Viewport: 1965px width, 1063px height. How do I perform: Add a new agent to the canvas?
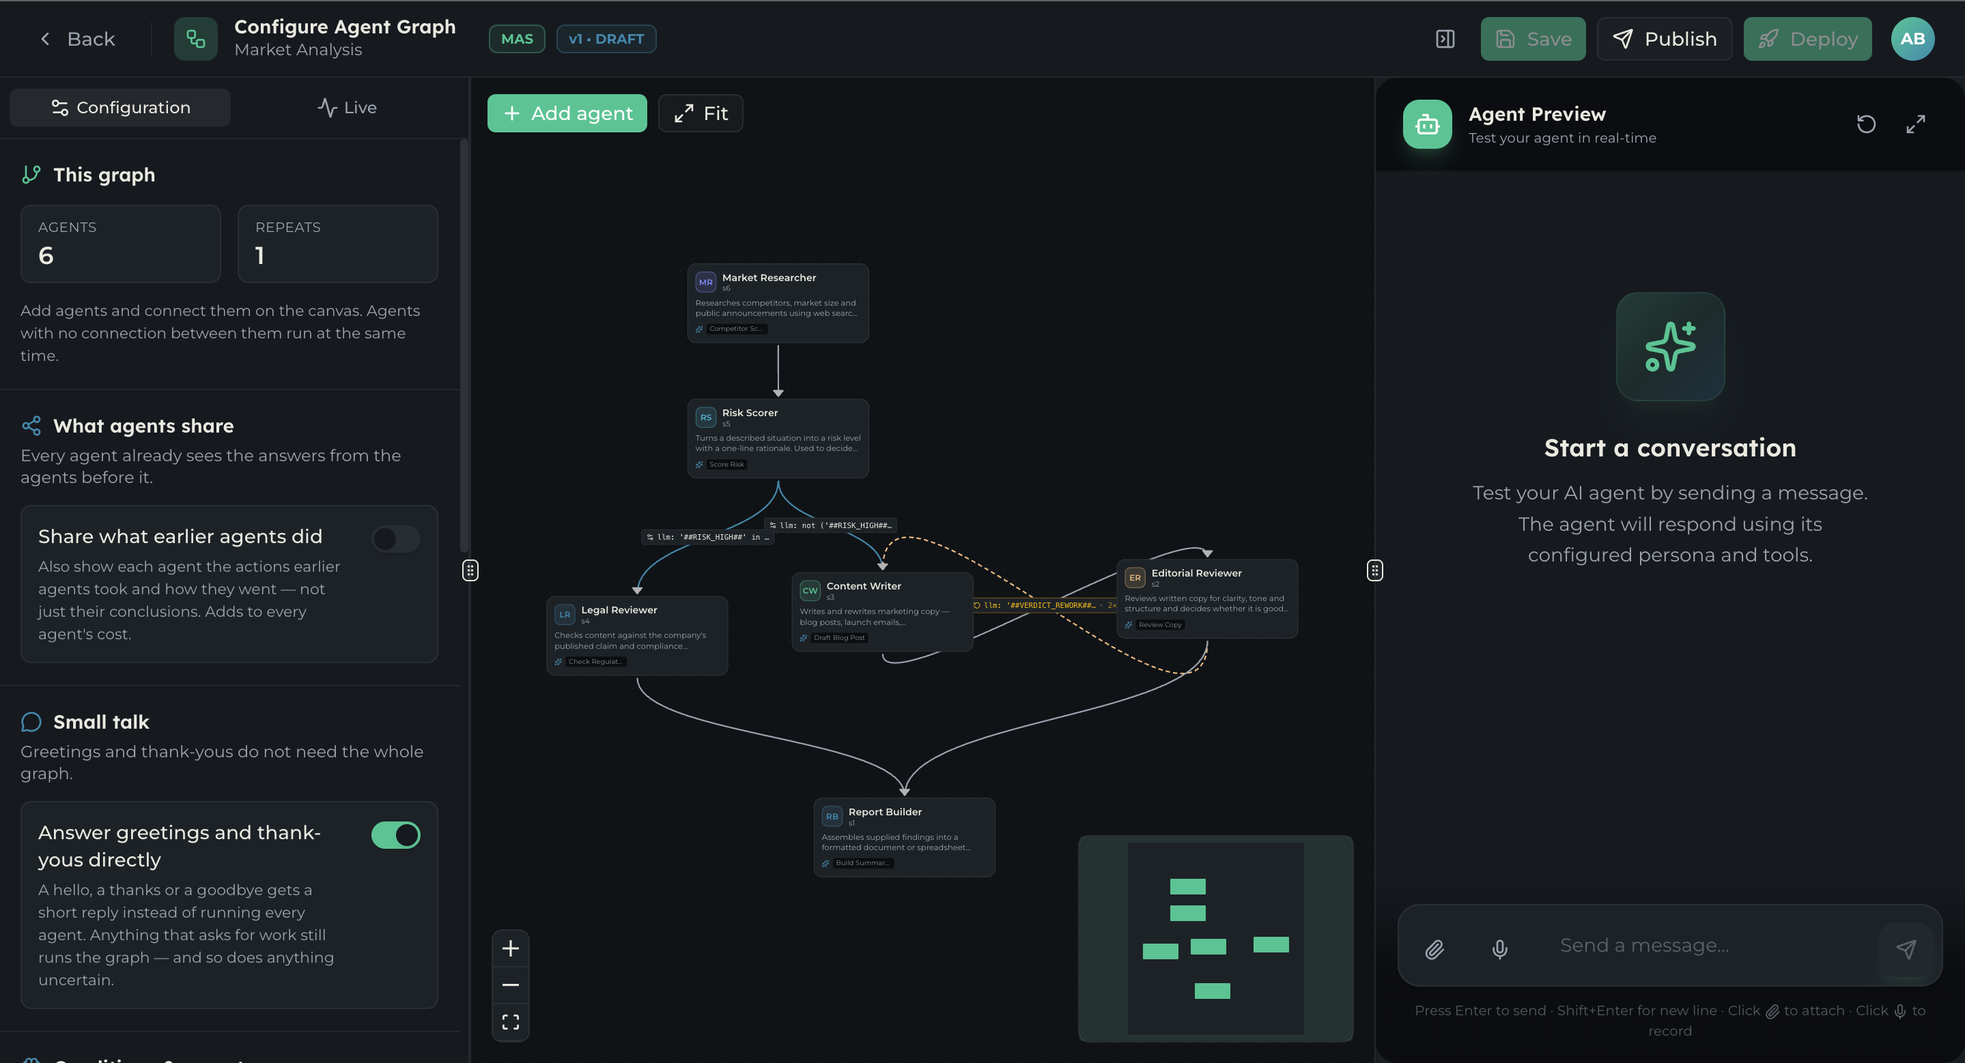(x=567, y=113)
